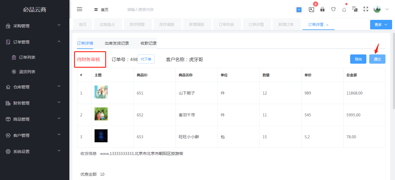Focus the search input 请输入搜索内容
395x180 pixels.
pos(140,10)
